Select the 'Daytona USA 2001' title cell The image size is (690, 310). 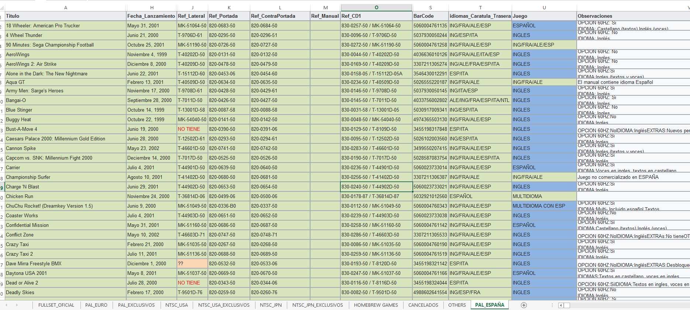66,273
